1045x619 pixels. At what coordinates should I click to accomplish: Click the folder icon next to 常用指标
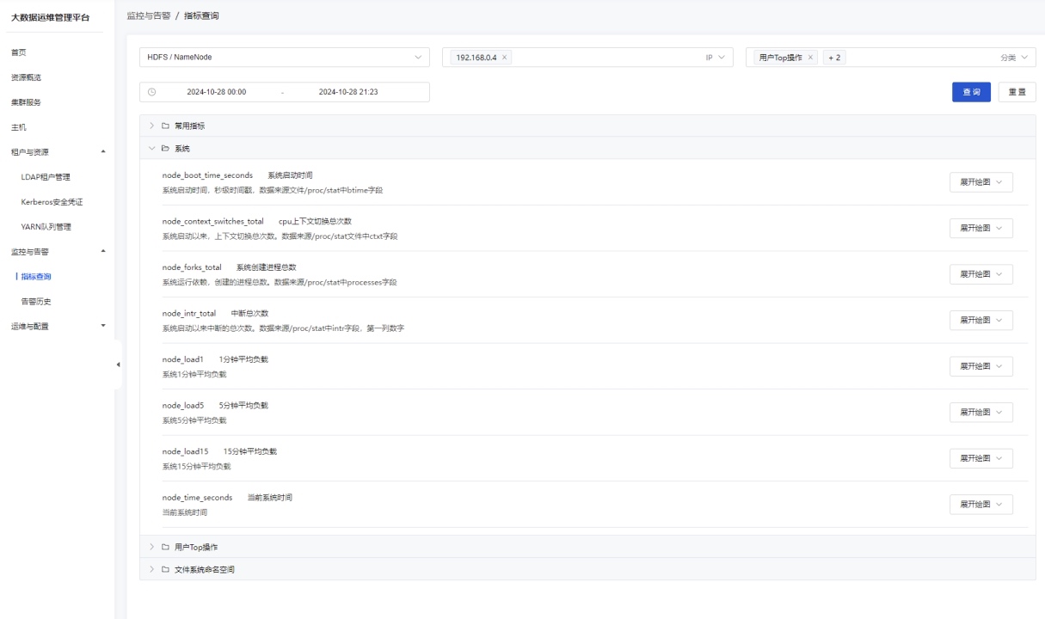coord(165,126)
